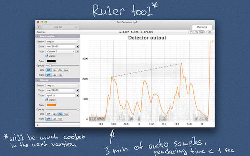Toggle Visible checkbox for Filtered curve

pos(47,100)
